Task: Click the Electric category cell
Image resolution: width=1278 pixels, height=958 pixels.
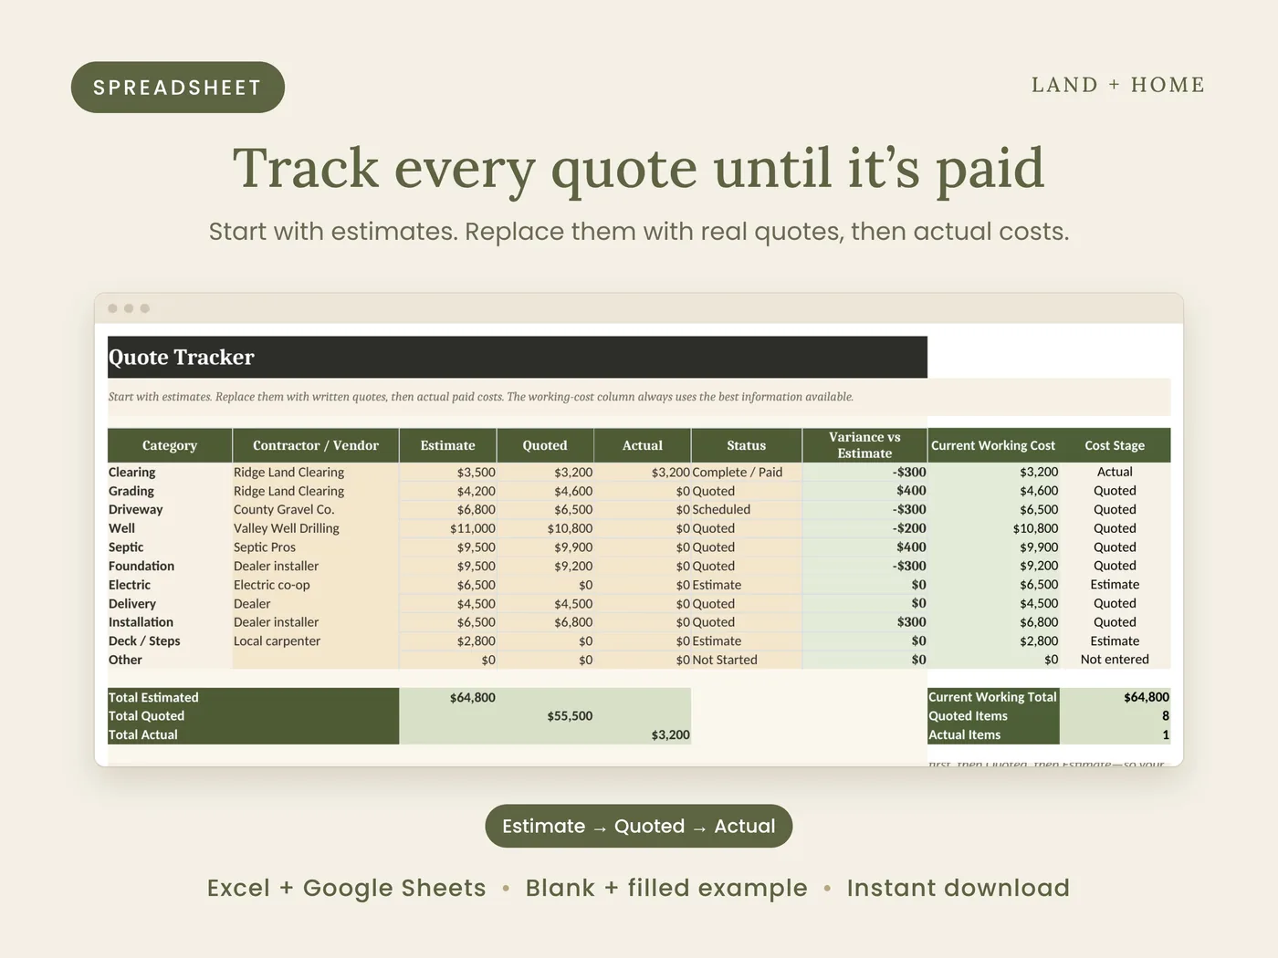Action: [170, 585]
